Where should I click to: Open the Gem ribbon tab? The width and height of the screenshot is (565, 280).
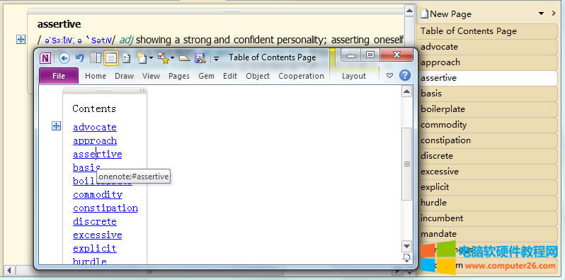click(x=206, y=76)
